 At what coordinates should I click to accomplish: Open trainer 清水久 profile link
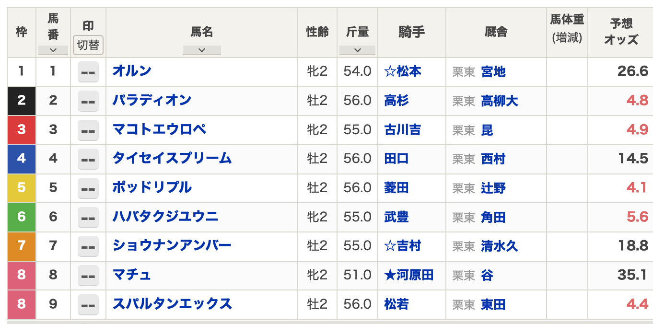[499, 246]
